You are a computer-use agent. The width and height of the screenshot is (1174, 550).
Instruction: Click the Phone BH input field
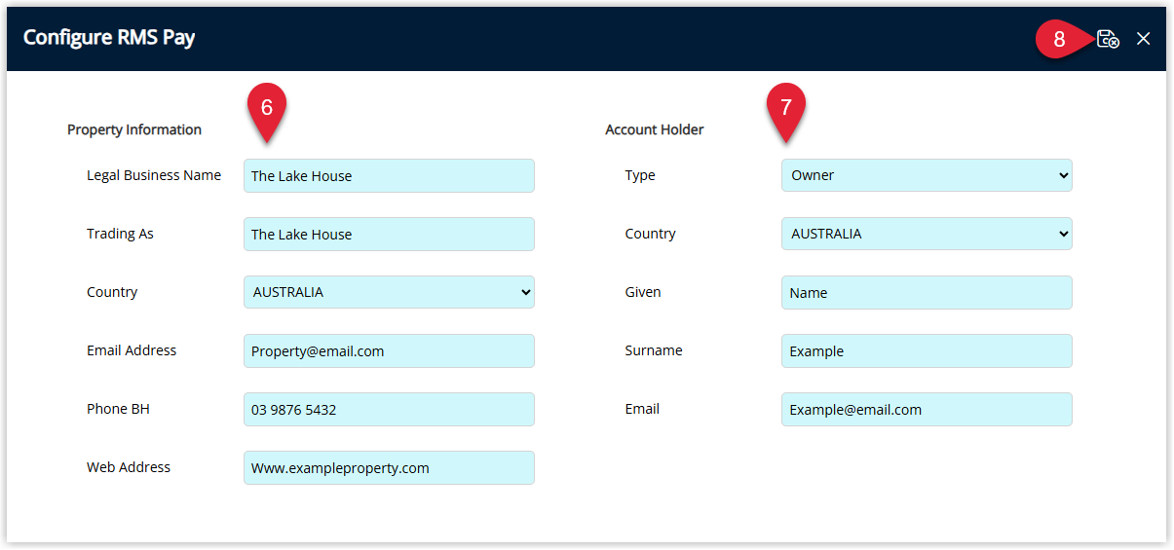pyautogui.click(x=389, y=409)
